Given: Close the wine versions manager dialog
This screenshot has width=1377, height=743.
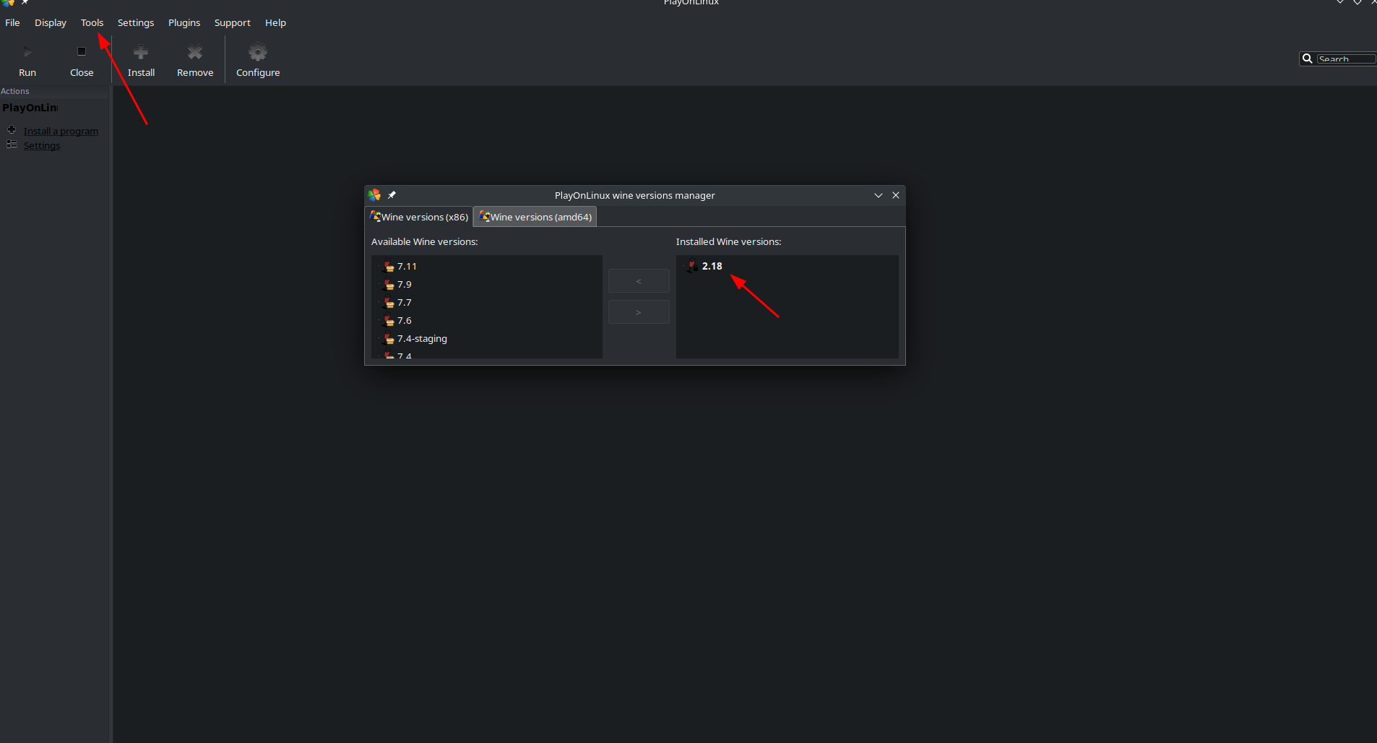Looking at the screenshot, I should (x=896, y=195).
